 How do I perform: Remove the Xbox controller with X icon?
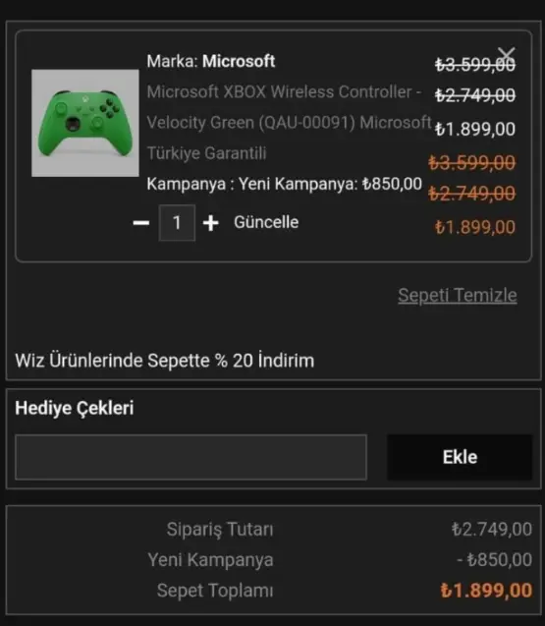[x=507, y=54]
